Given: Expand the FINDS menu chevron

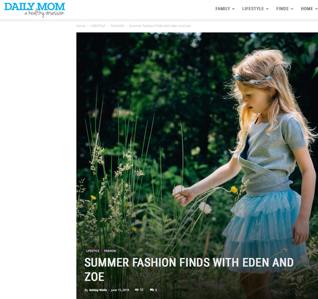Looking at the screenshot, I should [x=292, y=8].
